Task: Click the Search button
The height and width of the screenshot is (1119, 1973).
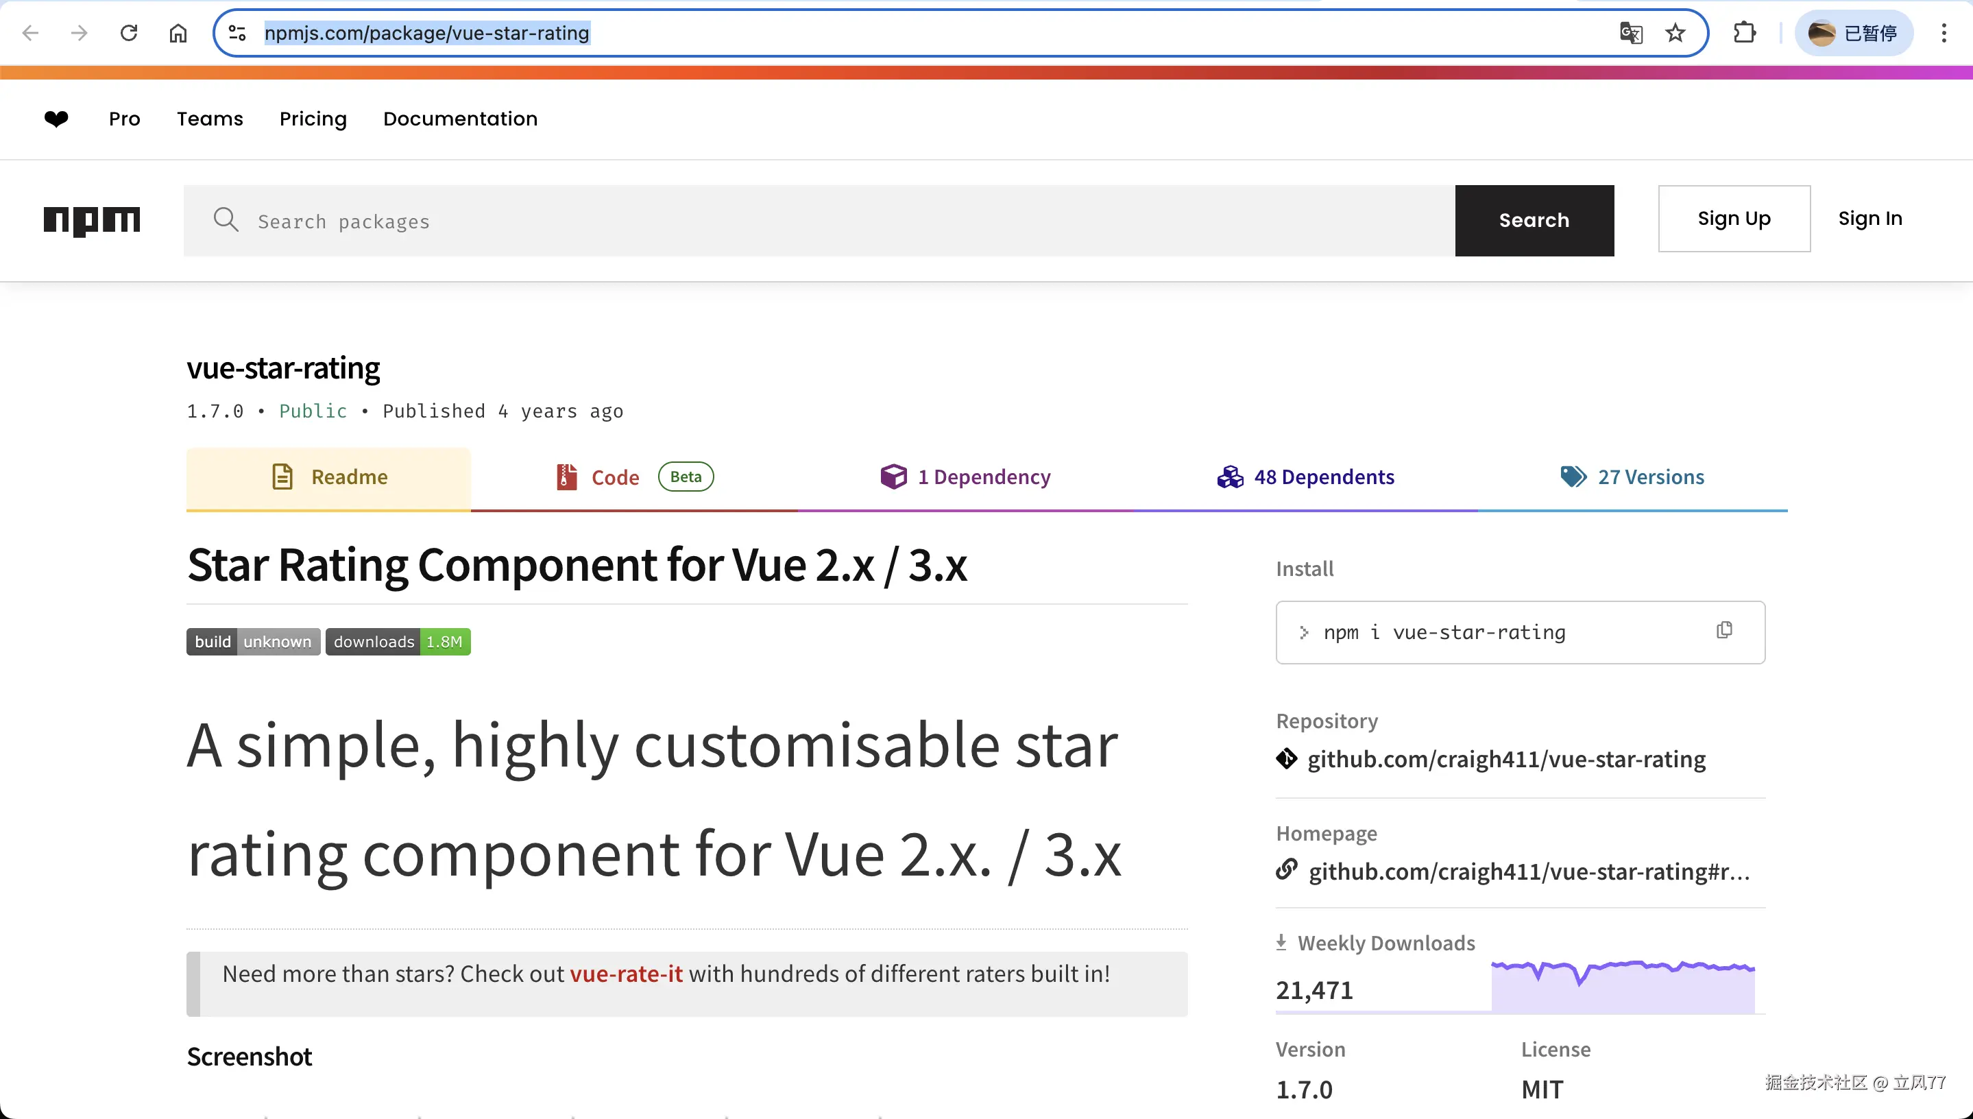Action: tap(1534, 221)
